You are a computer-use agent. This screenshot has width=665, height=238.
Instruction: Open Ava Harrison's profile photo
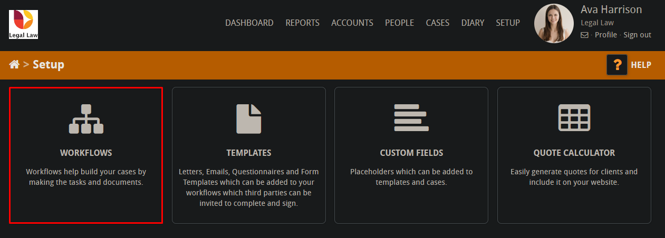click(x=554, y=24)
